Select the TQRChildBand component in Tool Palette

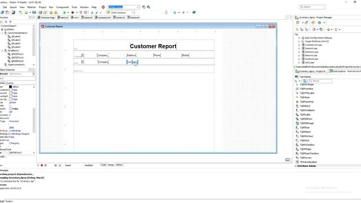[307, 111]
